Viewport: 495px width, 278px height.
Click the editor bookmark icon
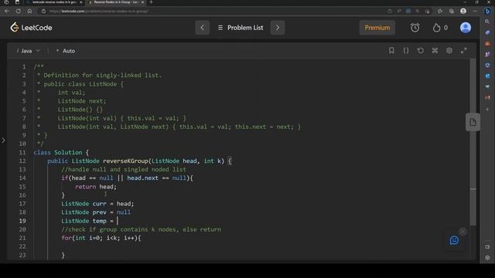pyautogui.click(x=391, y=50)
